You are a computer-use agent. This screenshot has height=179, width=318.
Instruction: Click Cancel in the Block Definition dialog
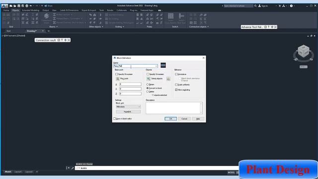(x=184, y=119)
